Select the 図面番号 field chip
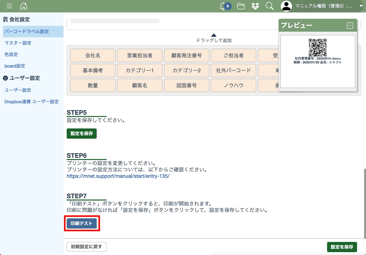Image resolution: width=366 pixels, height=255 pixels. (x=186, y=85)
